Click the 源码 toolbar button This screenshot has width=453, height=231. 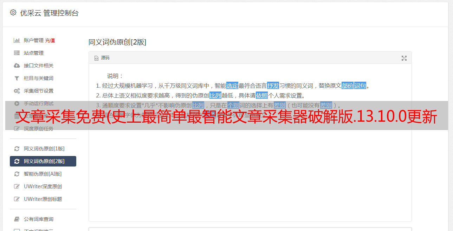click(x=102, y=58)
